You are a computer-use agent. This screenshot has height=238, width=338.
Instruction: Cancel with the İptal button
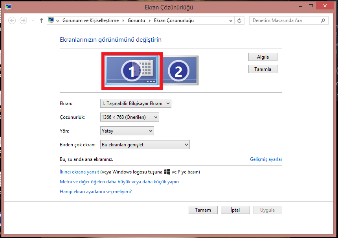tap(235, 210)
